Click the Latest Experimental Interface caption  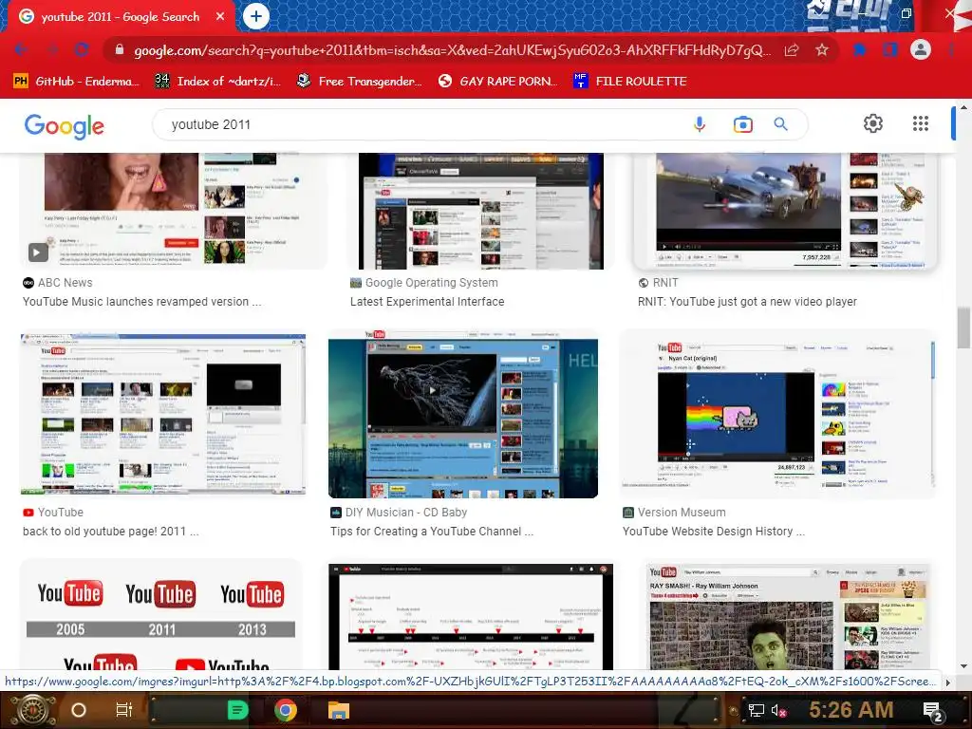427,302
